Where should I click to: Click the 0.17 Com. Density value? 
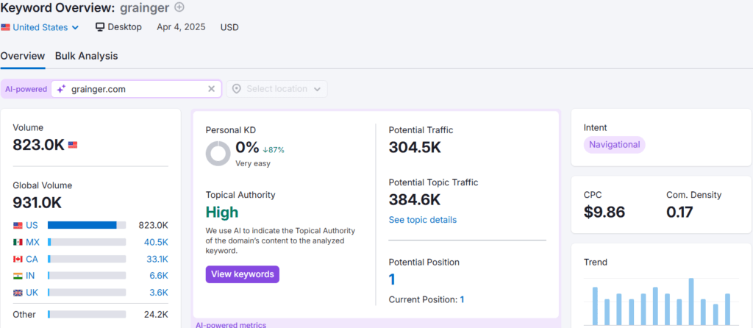tap(679, 212)
